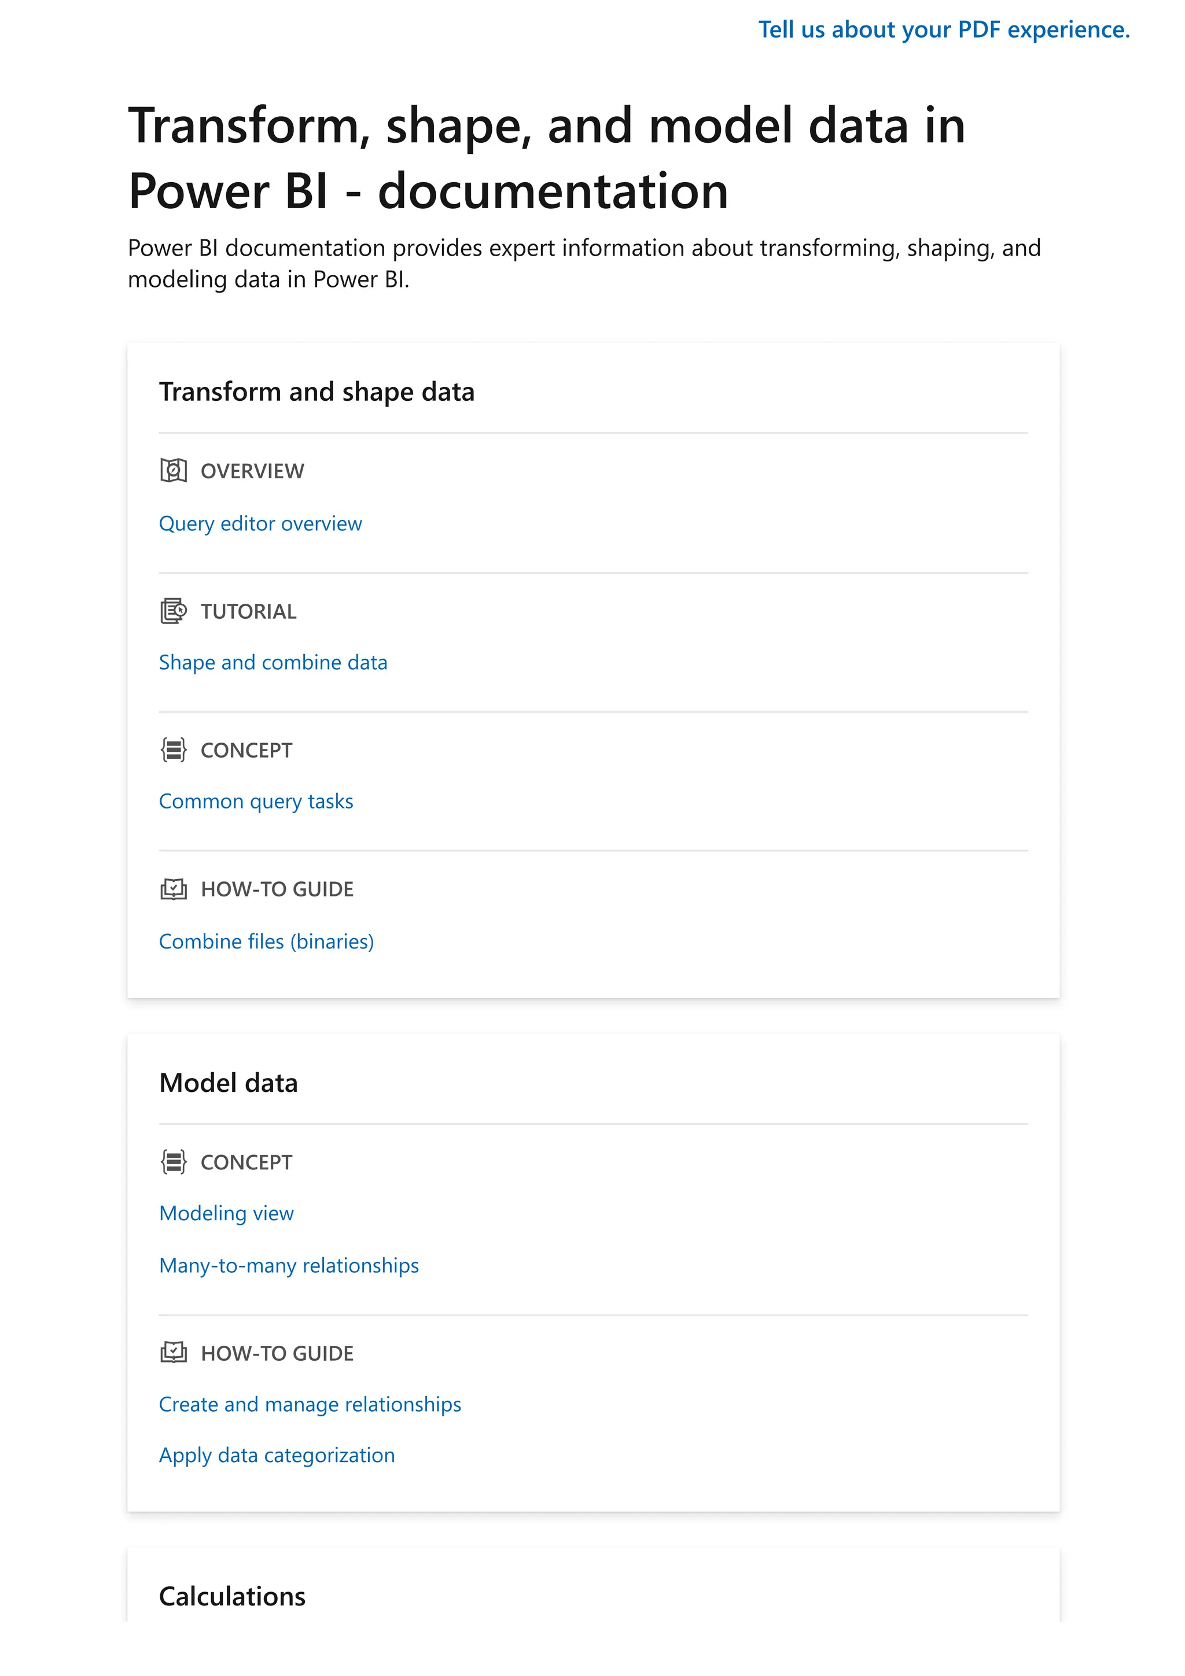Open the Query editor overview link
This screenshot has width=1185, height=1676.
pyautogui.click(x=260, y=523)
